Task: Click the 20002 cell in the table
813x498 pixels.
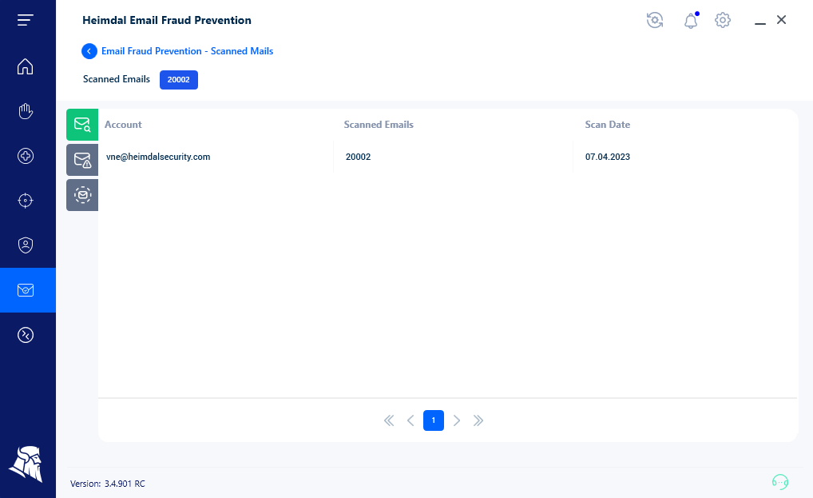Action: [359, 157]
